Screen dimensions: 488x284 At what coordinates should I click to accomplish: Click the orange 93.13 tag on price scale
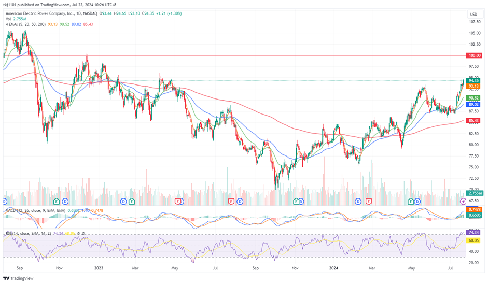coord(473,86)
